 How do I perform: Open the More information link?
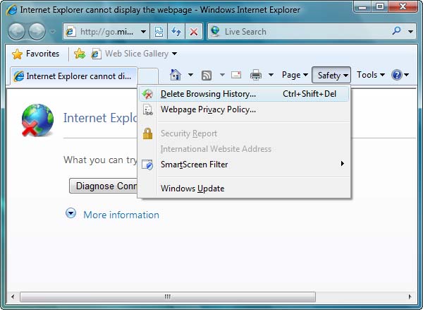(121, 215)
